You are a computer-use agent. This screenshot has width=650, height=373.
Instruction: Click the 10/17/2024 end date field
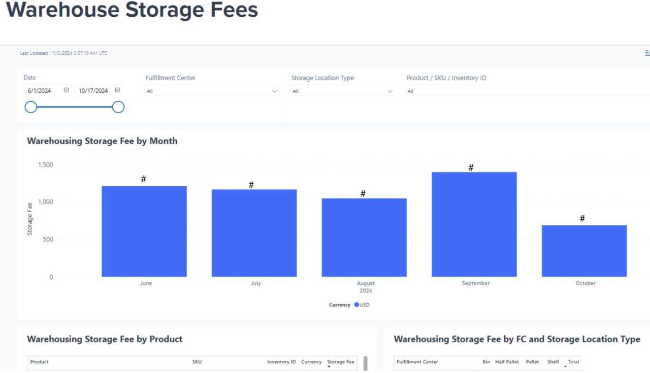pos(93,91)
